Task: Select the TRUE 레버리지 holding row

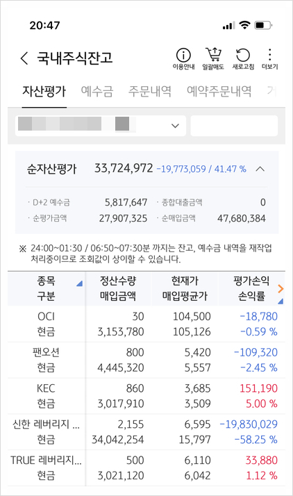Action: pos(146,468)
